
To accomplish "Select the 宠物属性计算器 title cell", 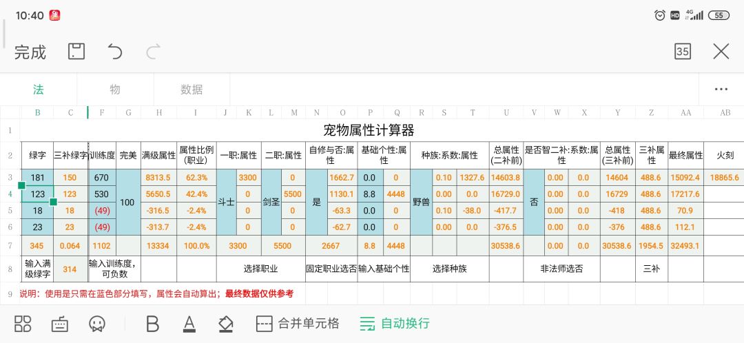I will pos(369,130).
